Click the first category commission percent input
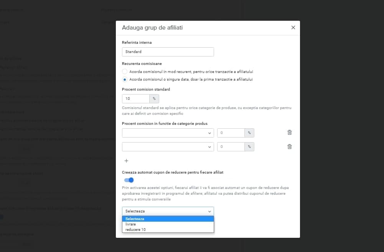The height and width of the screenshot is (252, 384). (x=231, y=133)
